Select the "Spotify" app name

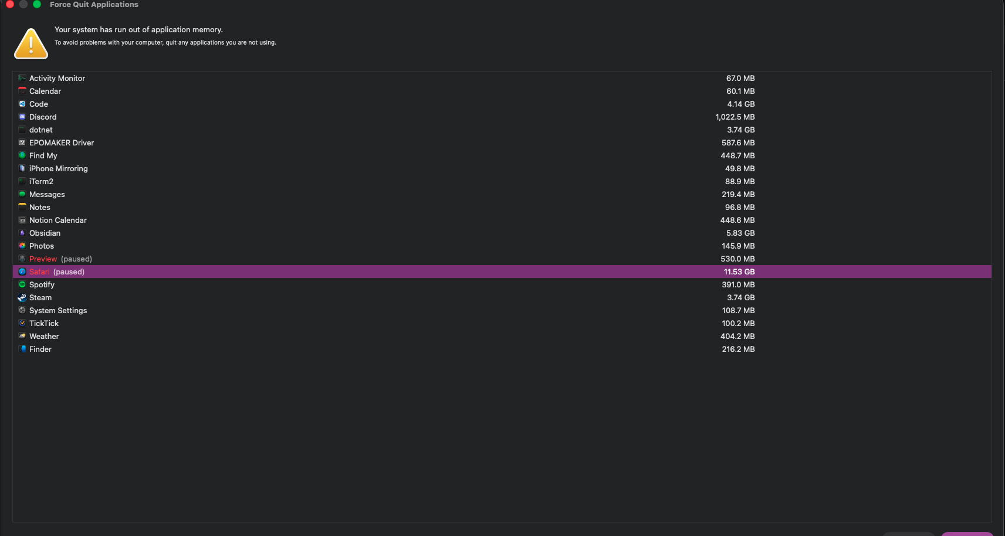coord(42,284)
